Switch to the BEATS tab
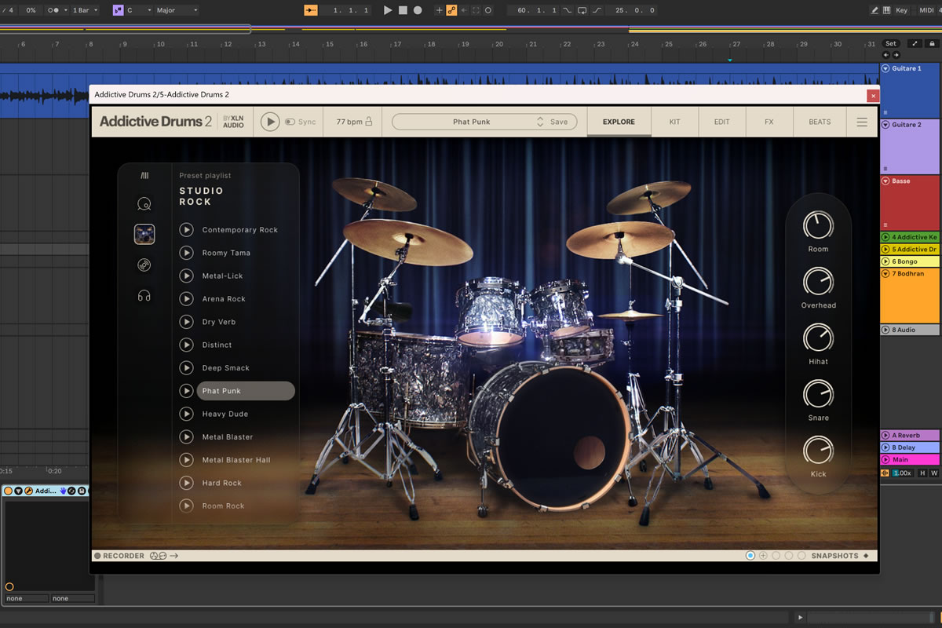 coord(820,122)
